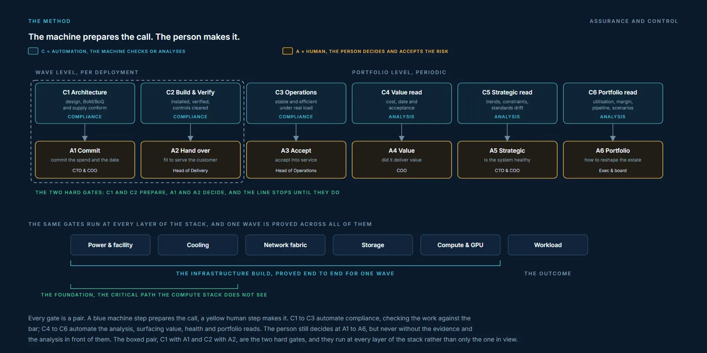The width and height of the screenshot is (707, 353).
Task: Click the 'how to reshape the estate' text
Action: tap(613, 160)
